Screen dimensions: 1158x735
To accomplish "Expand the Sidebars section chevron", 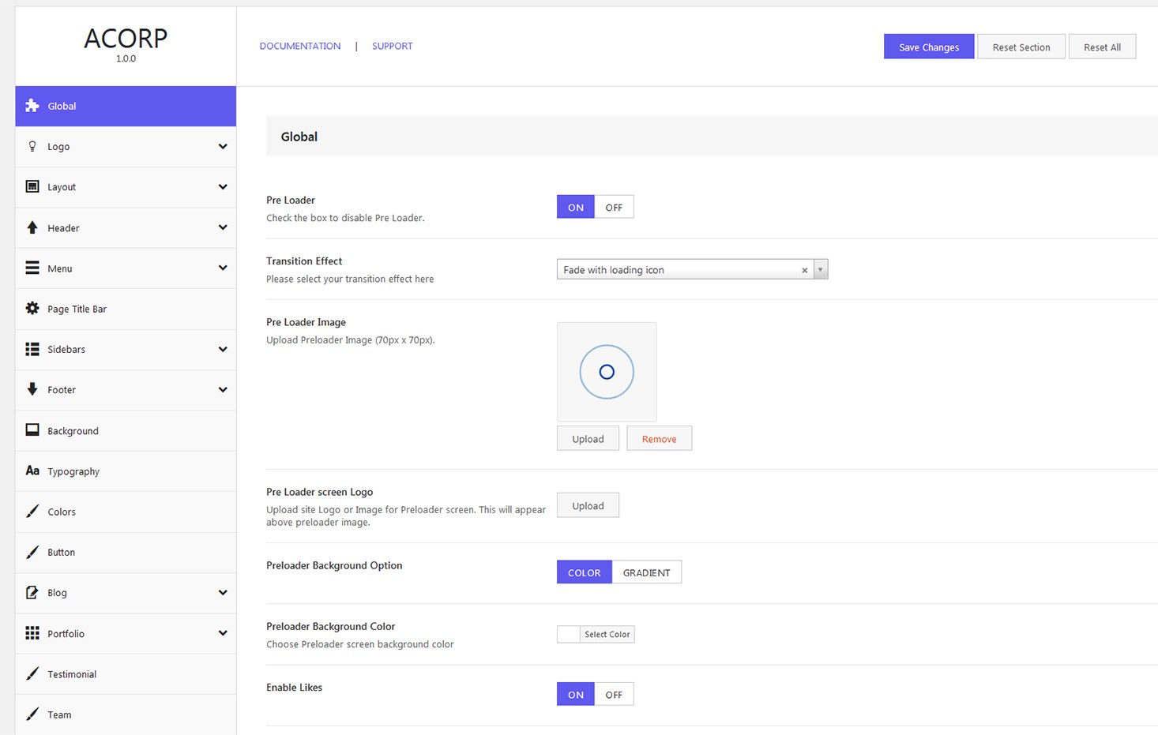I will coord(223,349).
